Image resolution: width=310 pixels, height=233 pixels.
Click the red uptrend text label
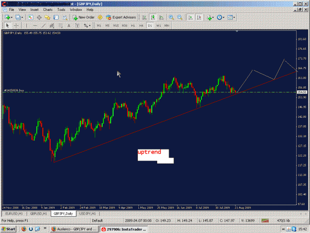point(149,152)
